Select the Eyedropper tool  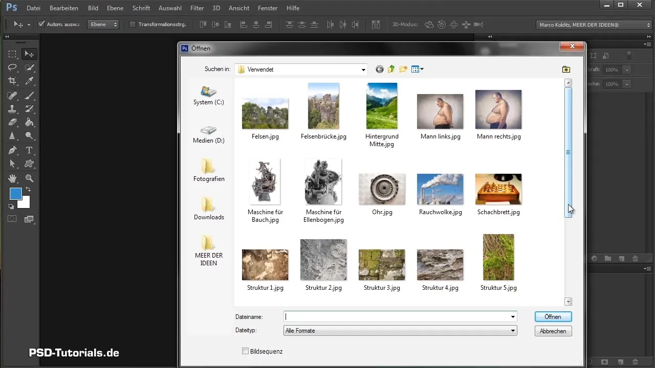pyautogui.click(x=30, y=81)
